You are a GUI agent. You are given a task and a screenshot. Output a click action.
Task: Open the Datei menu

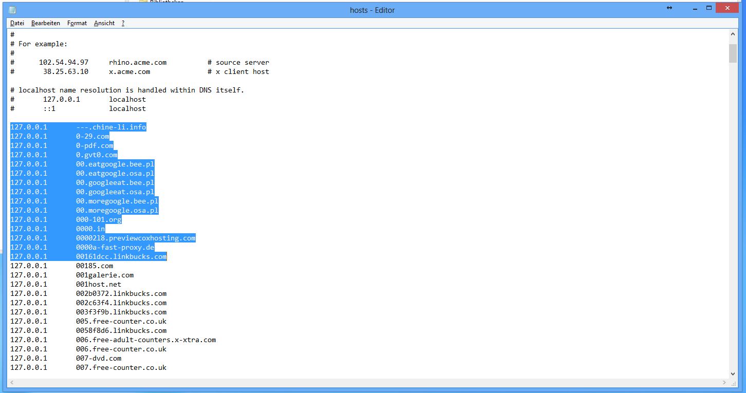pyautogui.click(x=17, y=23)
